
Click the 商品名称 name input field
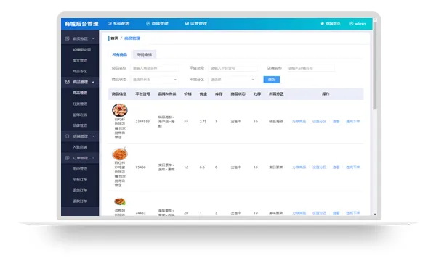[155, 68]
